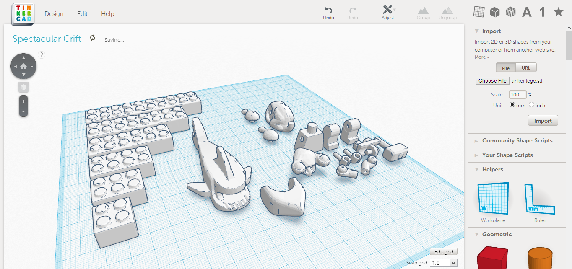
Task: Select the Workplane helper
Action: [493, 198]
